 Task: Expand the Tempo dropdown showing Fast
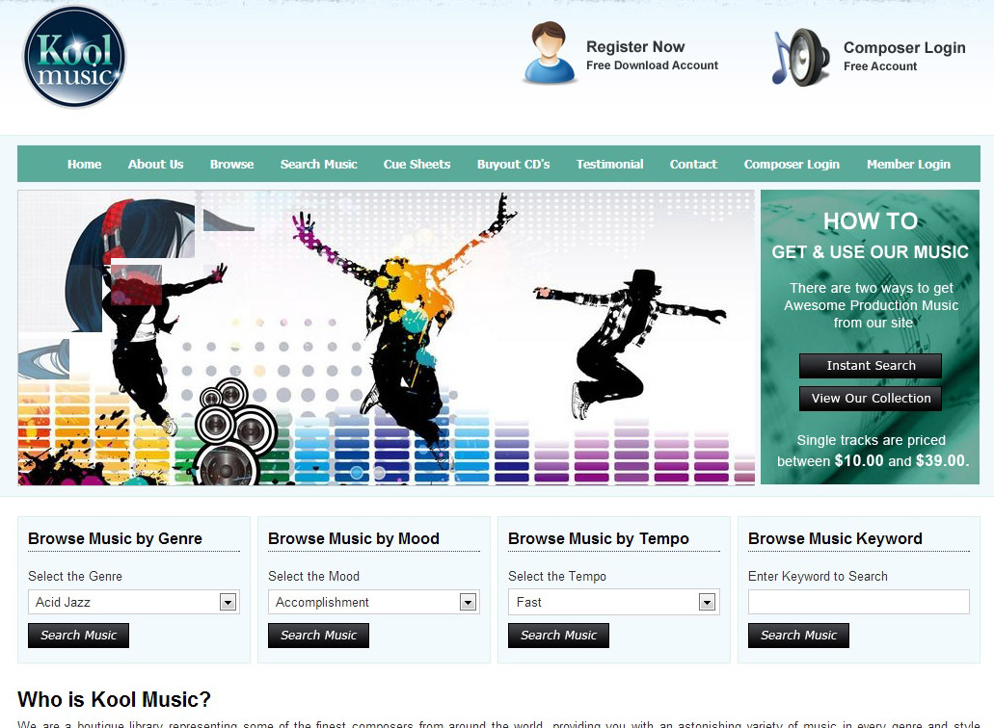click(x=613, y=602)
